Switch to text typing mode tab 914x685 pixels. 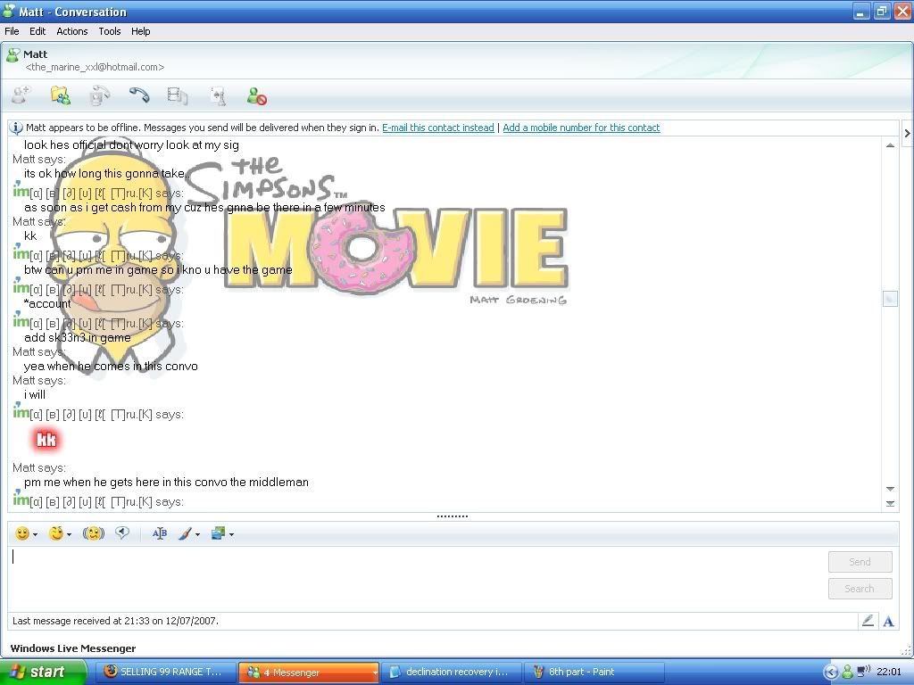888,621
